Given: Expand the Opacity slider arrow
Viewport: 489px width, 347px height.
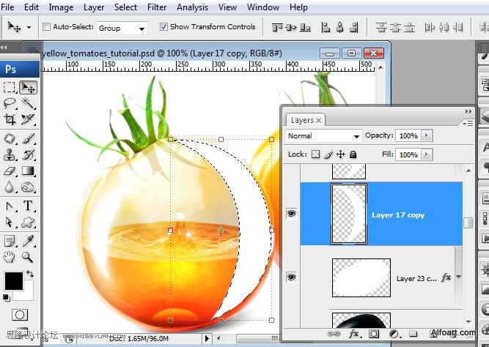Looking at the screenshot, I should pyautogui.click(x=427, y=135).
